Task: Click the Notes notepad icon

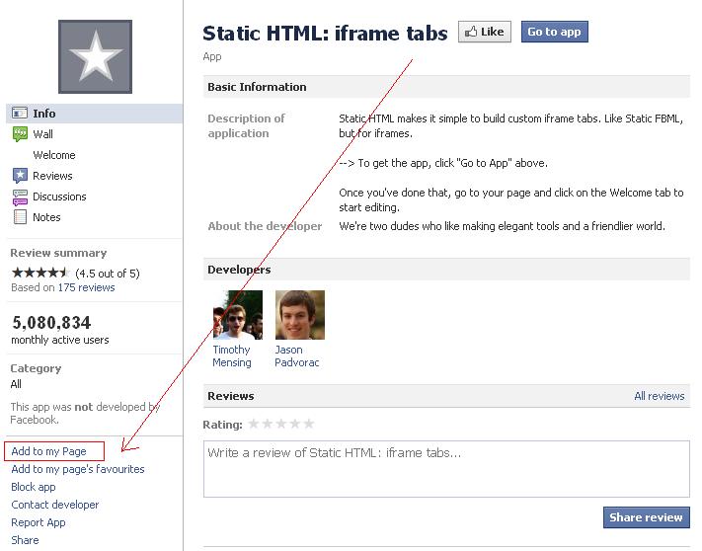Action: [x=20, y=217]
